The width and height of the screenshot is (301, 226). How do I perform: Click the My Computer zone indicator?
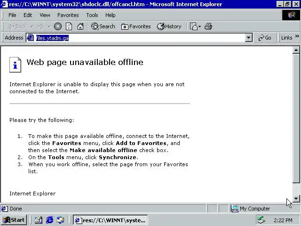click(x=251, y=209)
